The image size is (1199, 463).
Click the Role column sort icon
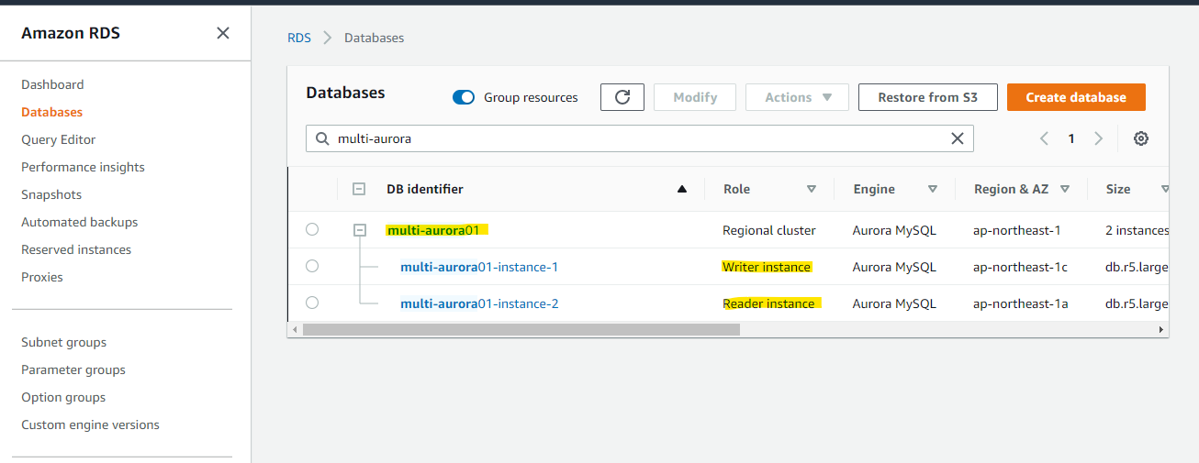pyautogui.click(x=812, y=189)
